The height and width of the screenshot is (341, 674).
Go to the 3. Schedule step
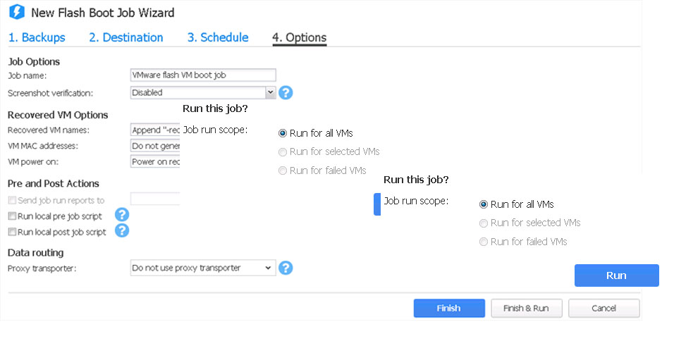(x=218, y=37)
